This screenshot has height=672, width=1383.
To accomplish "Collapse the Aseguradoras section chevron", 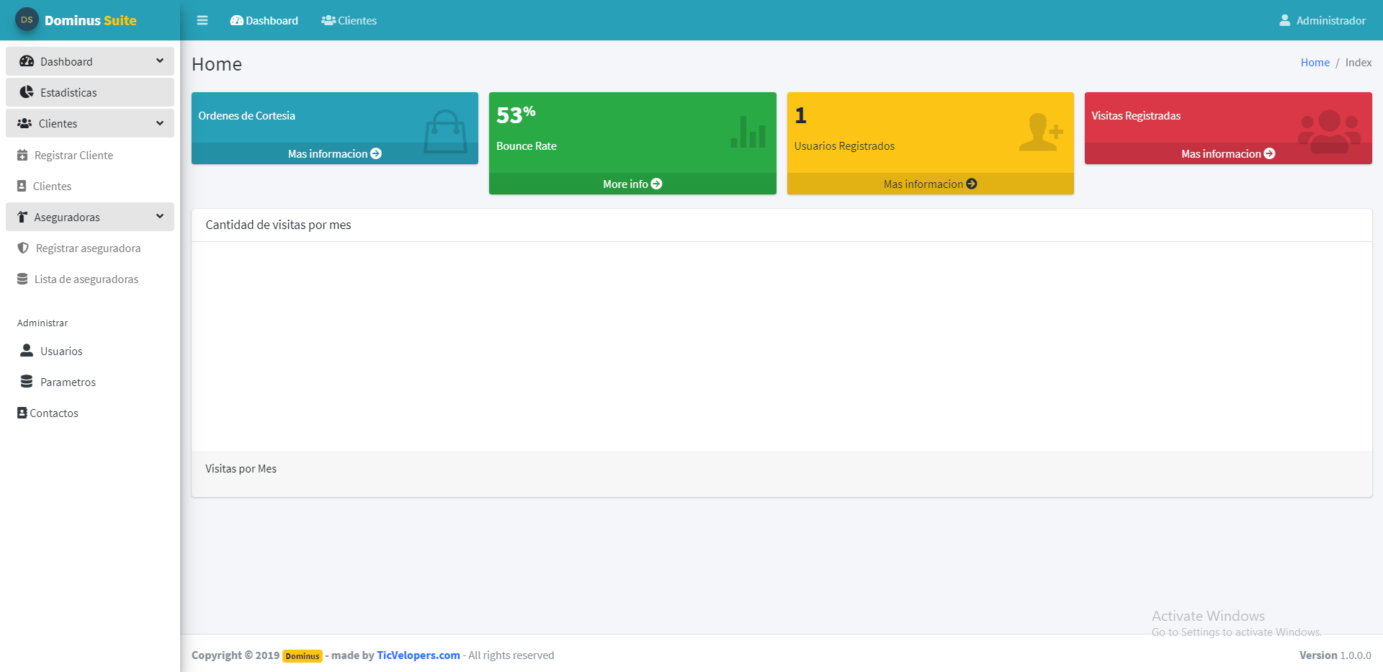I will pos(160,217).
